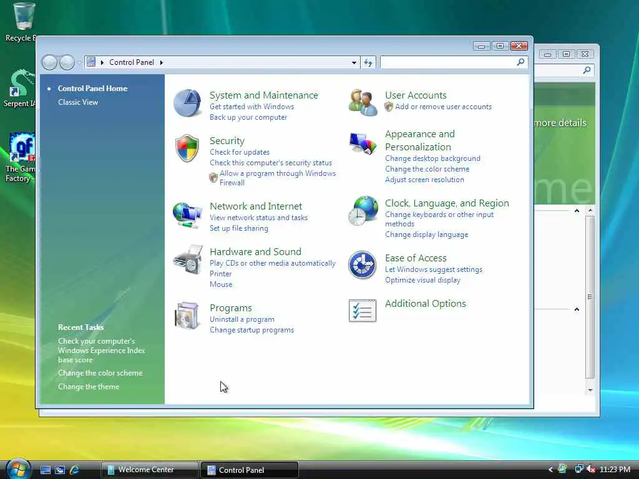Click Optimize visual display link
This screenshot has height=479, width=639.
click(422, 280)
